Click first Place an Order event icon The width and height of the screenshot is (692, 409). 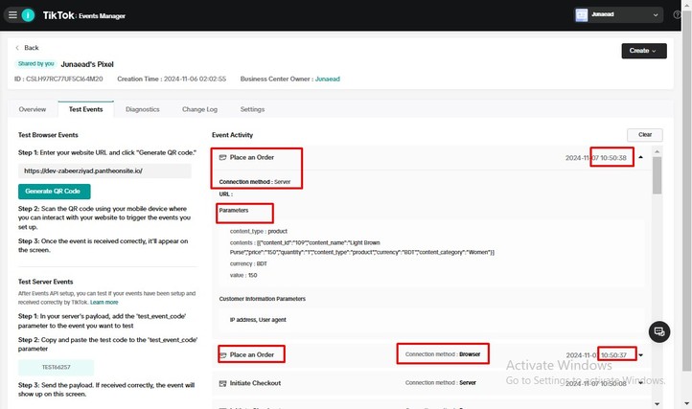(223, 157)
